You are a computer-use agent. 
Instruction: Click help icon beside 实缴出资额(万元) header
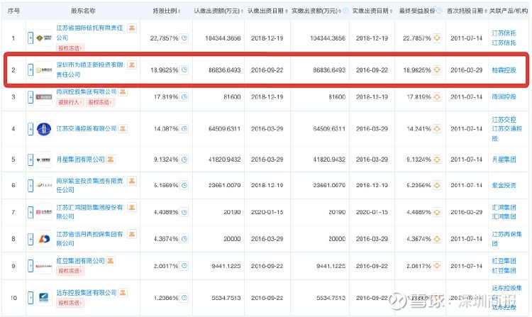pos(345,11)
